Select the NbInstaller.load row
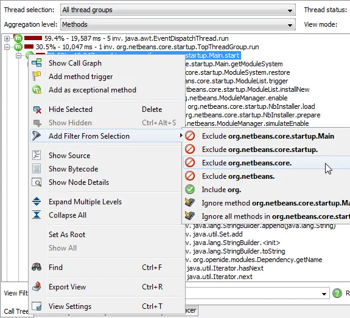The image size is (350, 318). (x=251, y=106)
